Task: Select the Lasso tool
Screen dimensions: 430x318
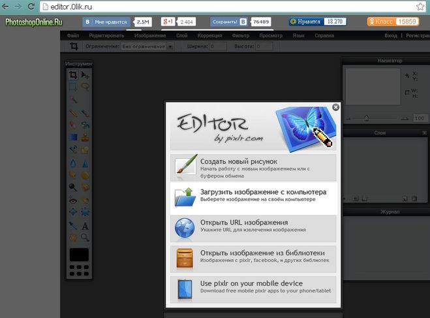Action: click(x=85, y=87)
